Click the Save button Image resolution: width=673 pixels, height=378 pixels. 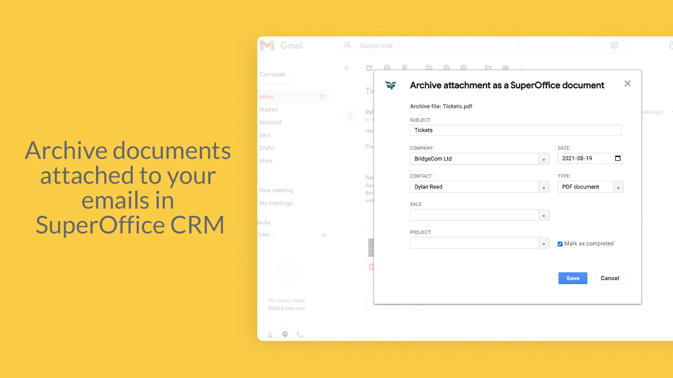572,278
